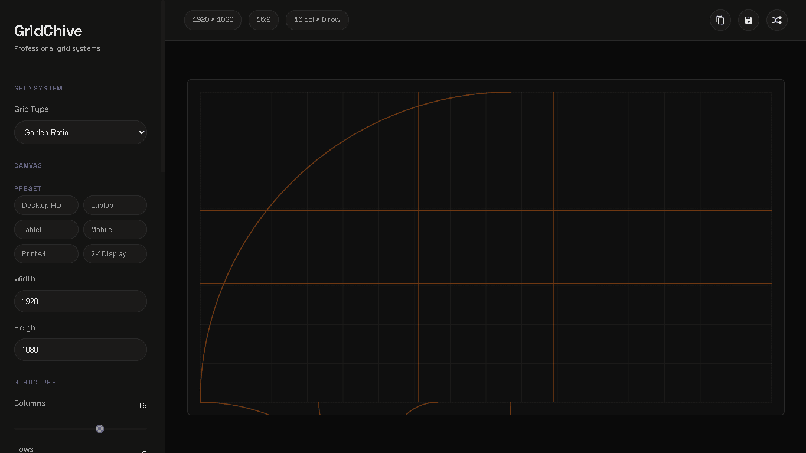The height and width of the screenshot is (453, 806).
Task: Focus the Width input field
Action: [80, 301]
